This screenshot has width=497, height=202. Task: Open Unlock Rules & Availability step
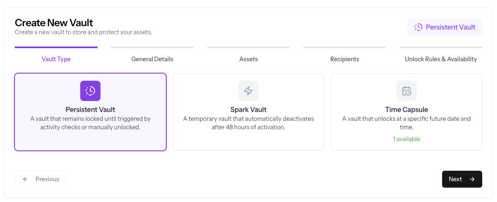tap(441, 59)
